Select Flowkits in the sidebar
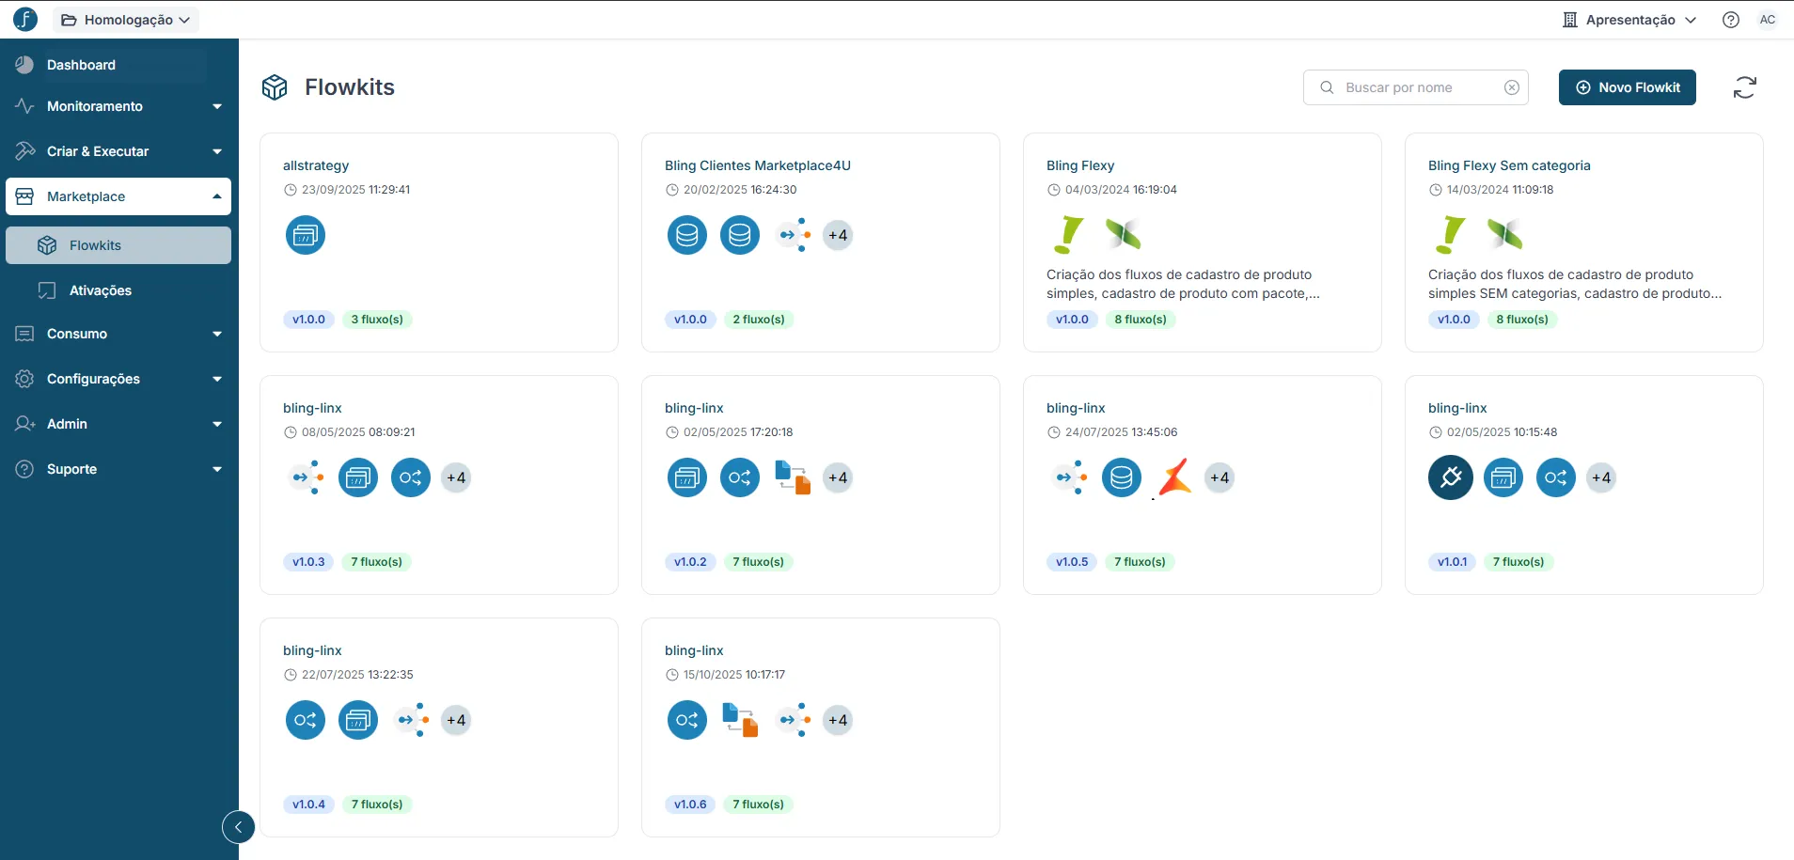The height and width of the screenshot is (860, 1794). pos(118,245)
